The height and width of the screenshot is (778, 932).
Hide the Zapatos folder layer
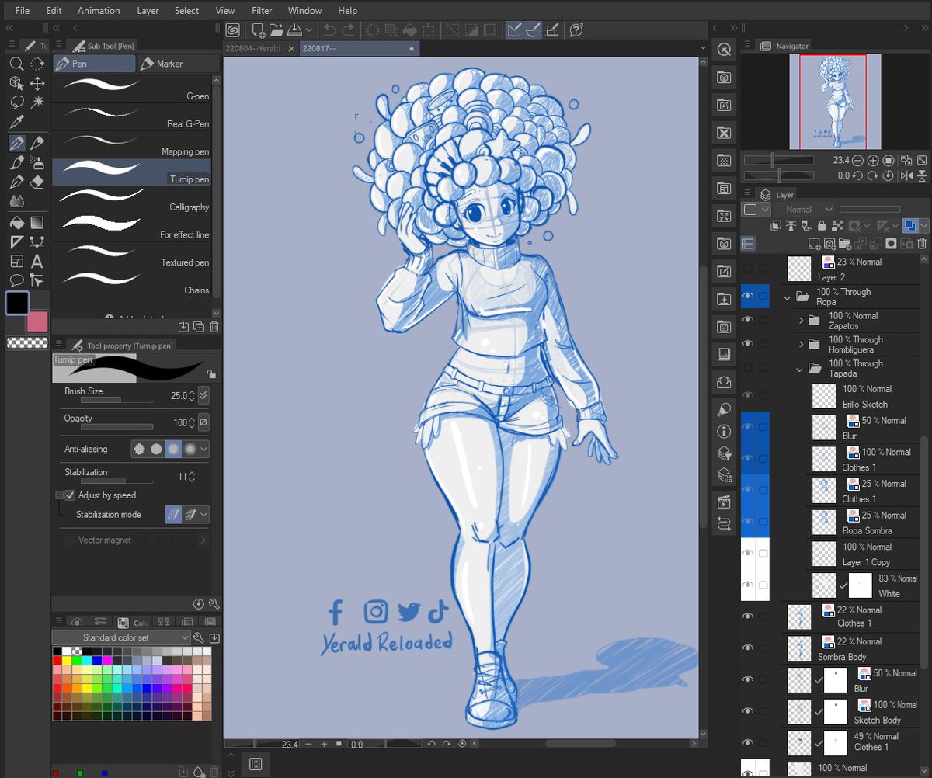[748, 320]
